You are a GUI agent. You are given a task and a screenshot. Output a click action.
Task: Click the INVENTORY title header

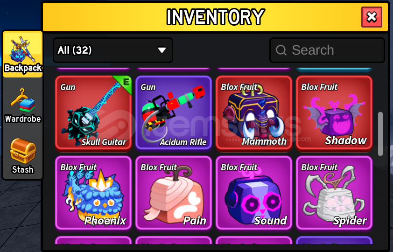(215, 17)
